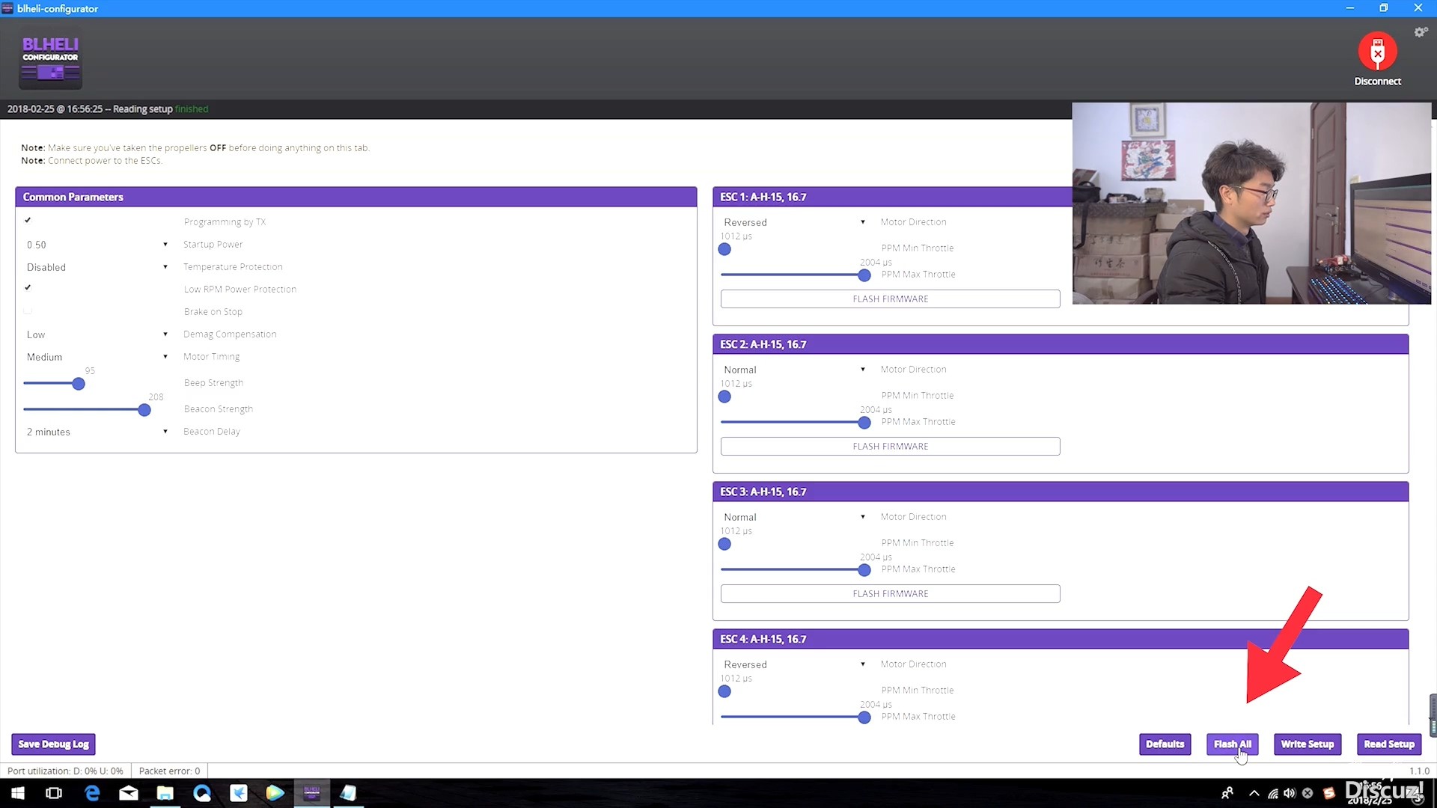Open the network icon in the tray
This screenshot has width=1437, height=808.
point(1272,793)
